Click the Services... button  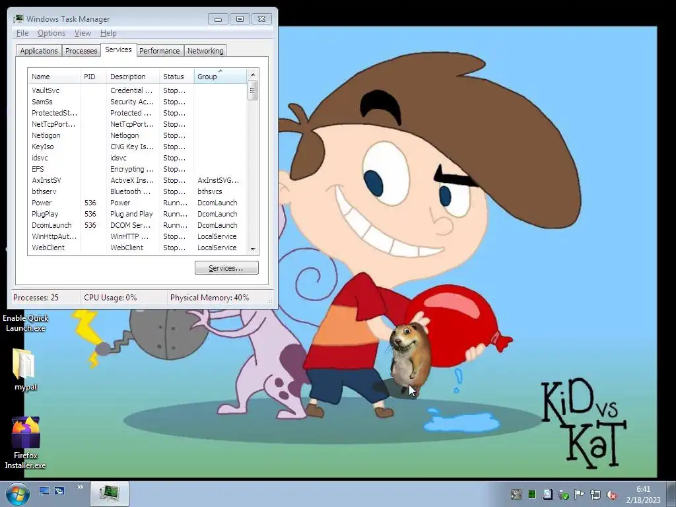(226, 268)
